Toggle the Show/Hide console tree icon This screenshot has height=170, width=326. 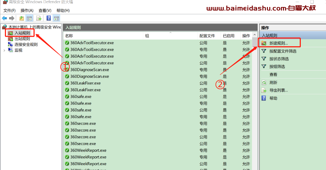click(29, 18)
